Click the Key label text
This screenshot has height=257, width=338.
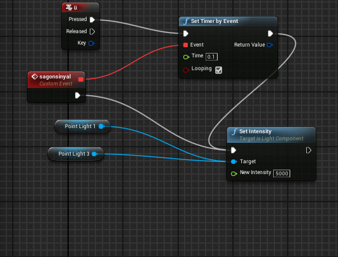click(81, 43)
